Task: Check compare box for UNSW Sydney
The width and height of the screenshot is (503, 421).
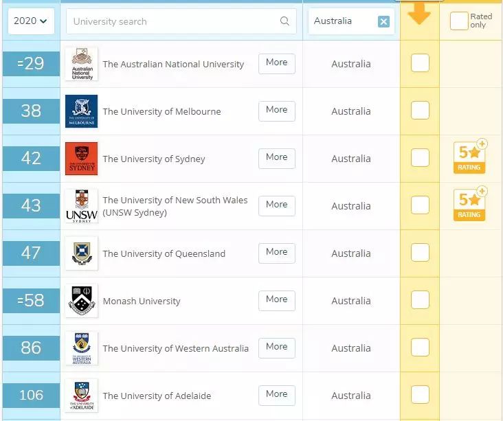Action: point(420,205)
